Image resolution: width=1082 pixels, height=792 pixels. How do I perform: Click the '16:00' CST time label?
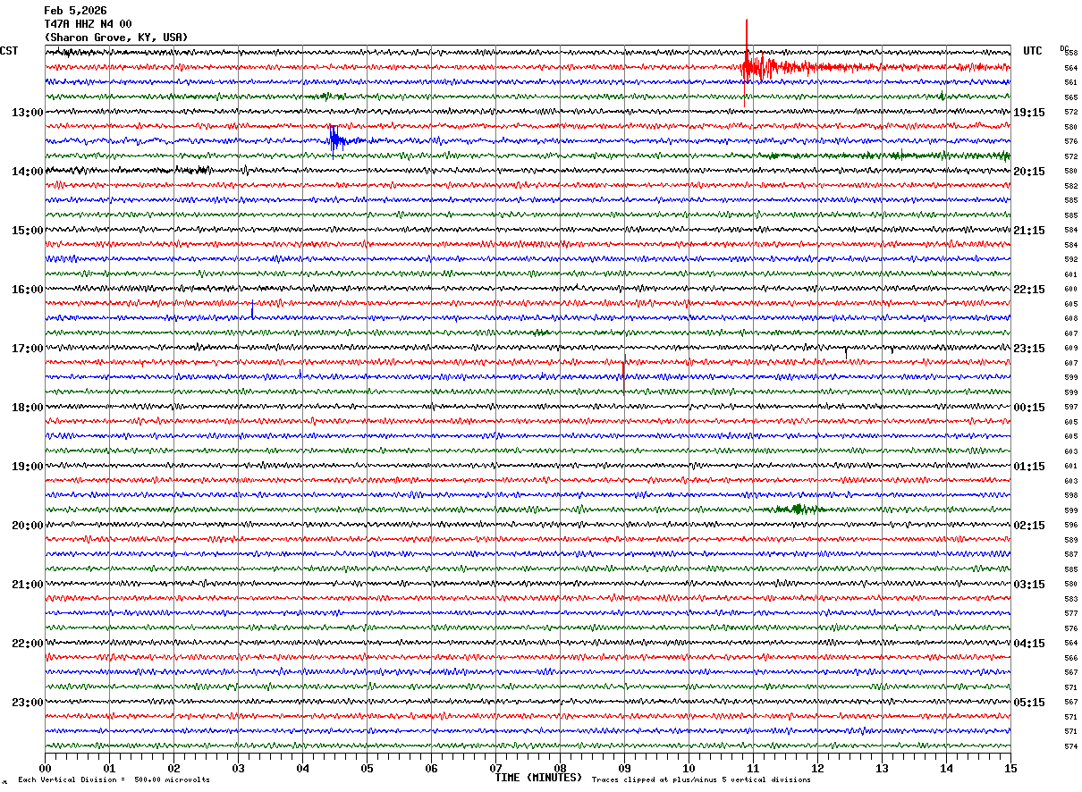click(x=28, y=290)
